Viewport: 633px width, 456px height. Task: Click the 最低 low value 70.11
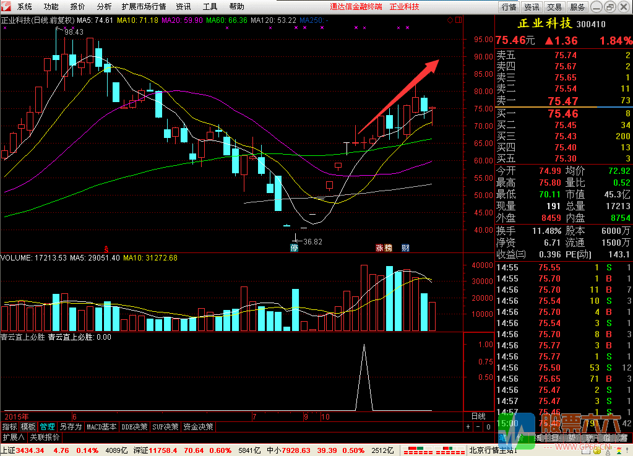[x=550, y=194]
